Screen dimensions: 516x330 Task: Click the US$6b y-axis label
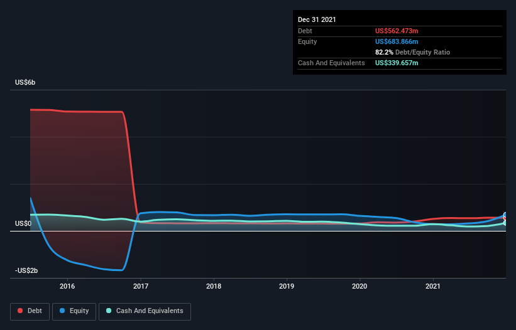[x=25, y=82]
